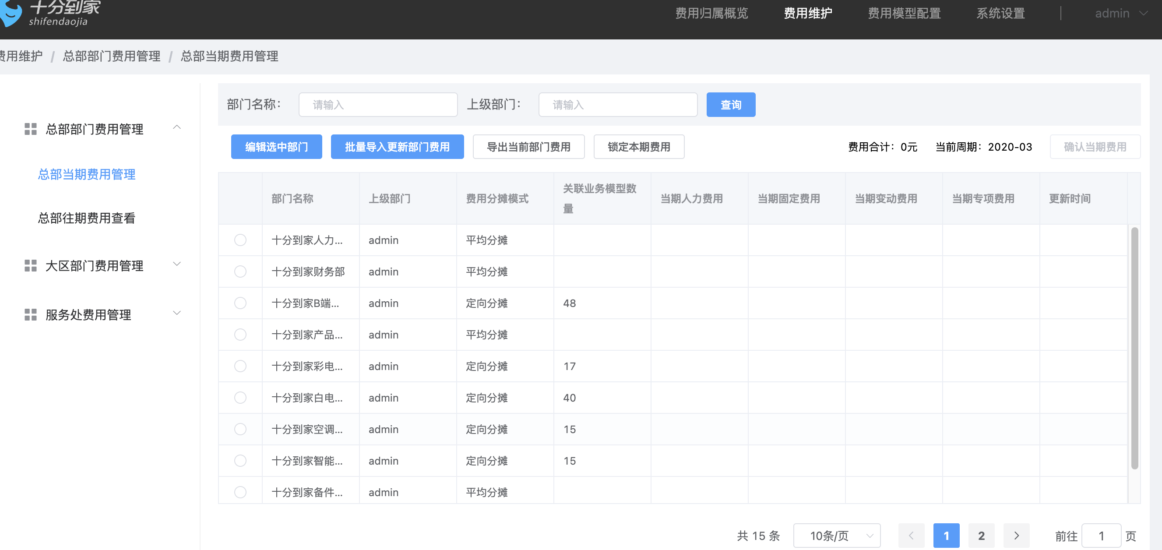Open 10条/页 page size dropdown
The height and width of the screenshot is (550, 1162).
click(x=837, y=536)
